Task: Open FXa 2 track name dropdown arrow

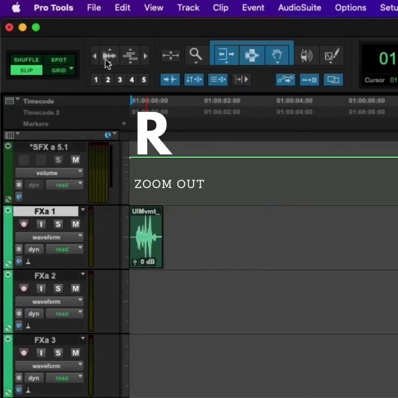Action: 83,274
